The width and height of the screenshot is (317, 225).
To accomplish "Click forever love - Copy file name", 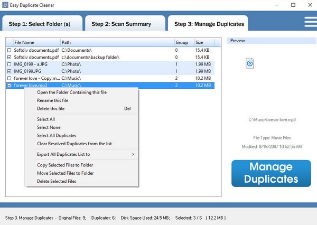I will point(37,78).
